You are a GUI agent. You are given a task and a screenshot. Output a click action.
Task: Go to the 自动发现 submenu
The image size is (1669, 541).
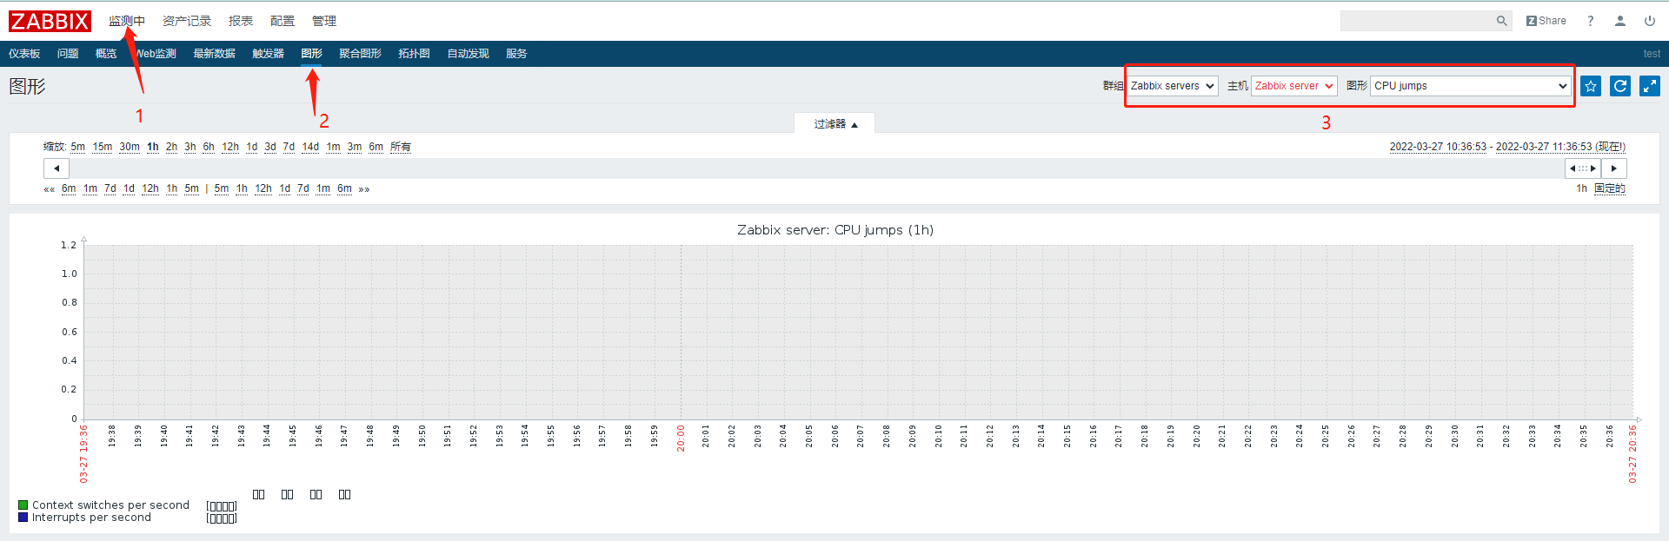point(469,54)
